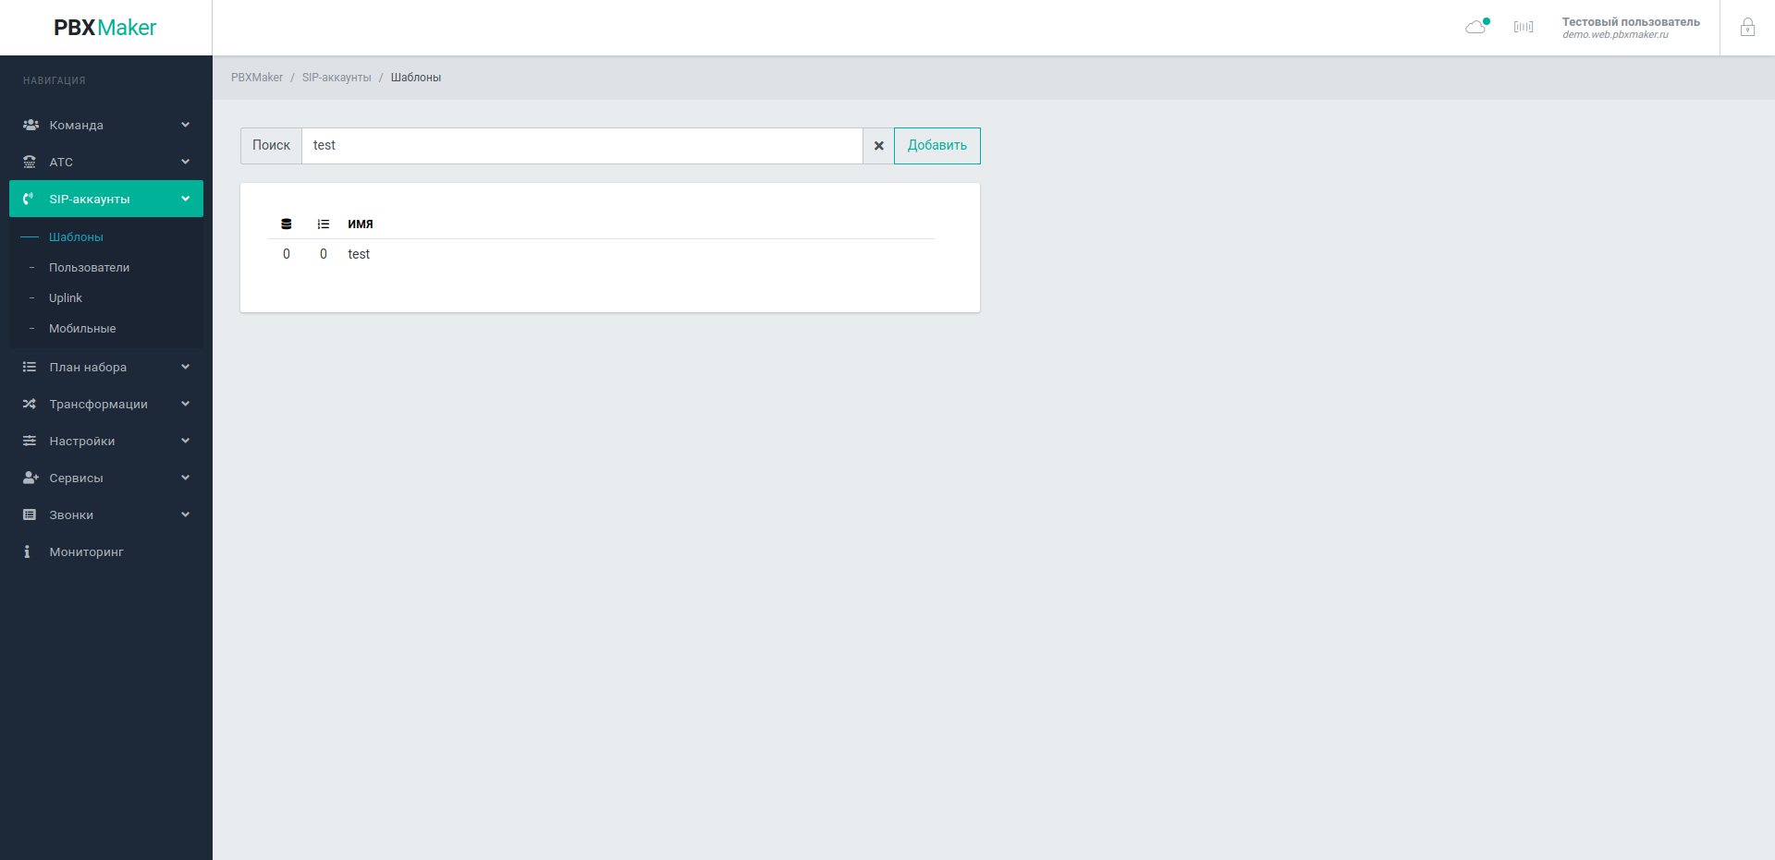Click the Поиск label

click(271, 146)
